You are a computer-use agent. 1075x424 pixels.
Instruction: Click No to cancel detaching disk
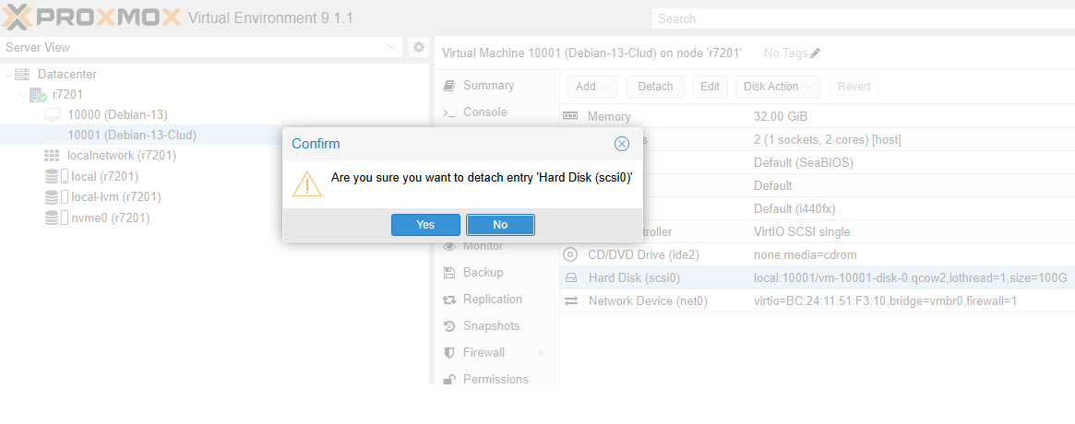point(500,225)
